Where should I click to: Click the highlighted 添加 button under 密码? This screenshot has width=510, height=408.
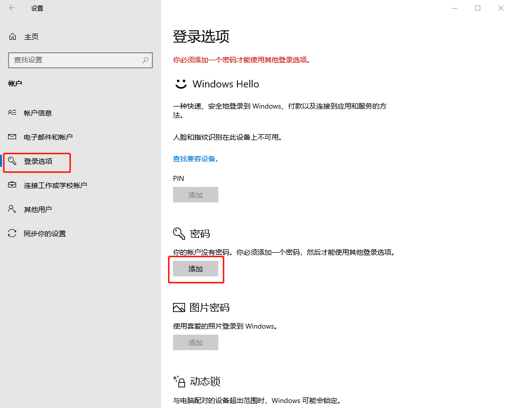pos(196,268)
